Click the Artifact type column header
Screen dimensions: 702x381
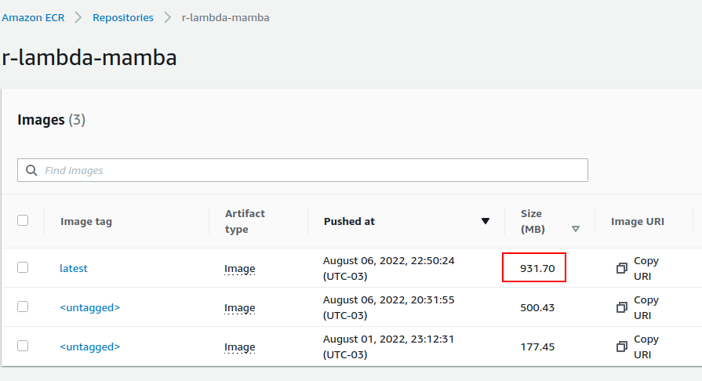tap(245, 221)
